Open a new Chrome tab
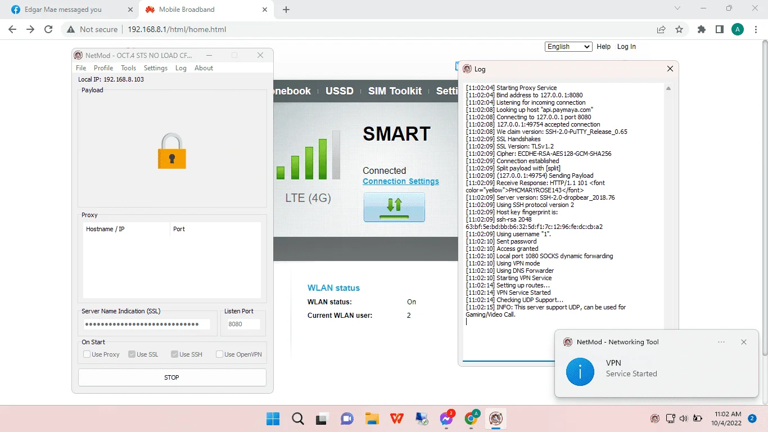Screen dimensions: 768x432 (x=286, y=10)
